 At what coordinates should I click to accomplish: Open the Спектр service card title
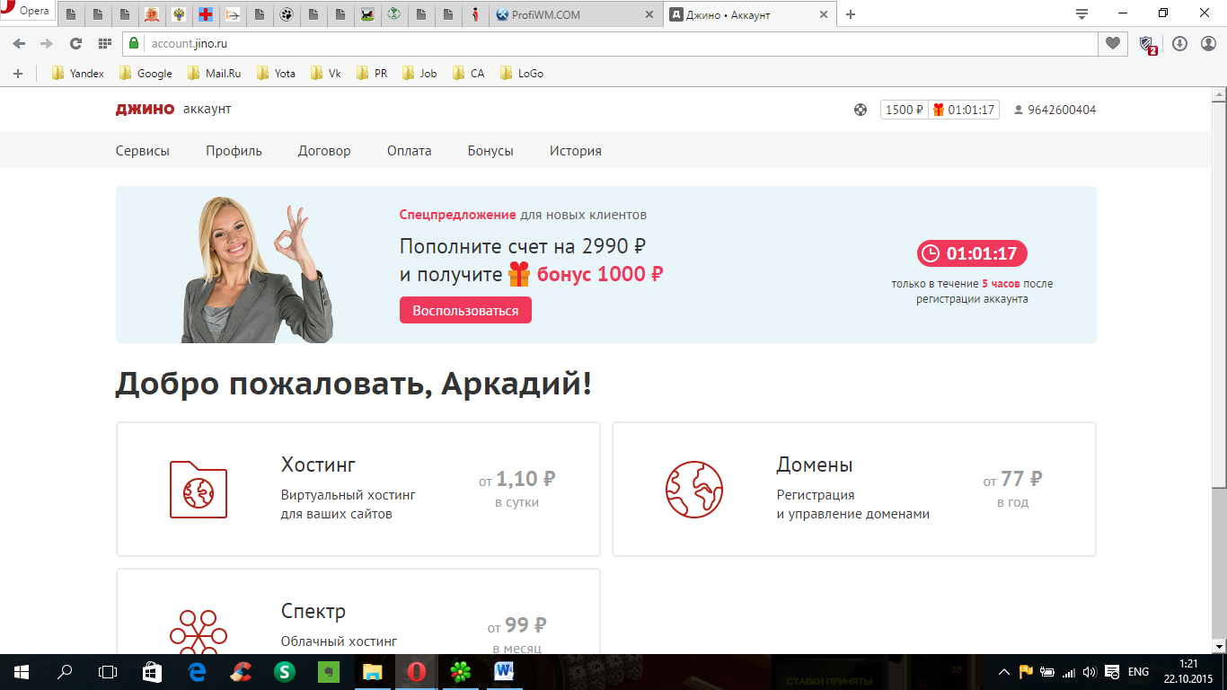point(313,612)
